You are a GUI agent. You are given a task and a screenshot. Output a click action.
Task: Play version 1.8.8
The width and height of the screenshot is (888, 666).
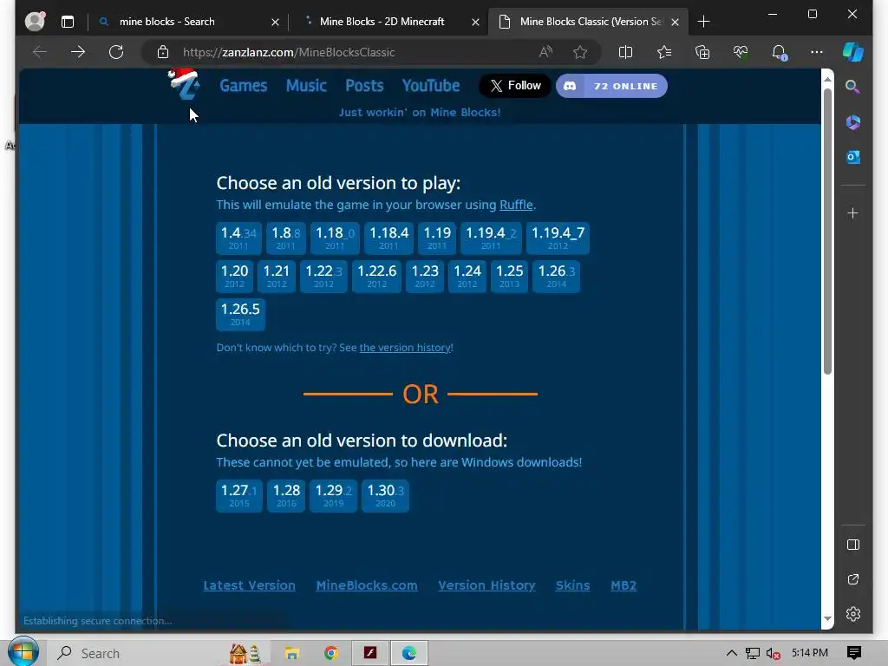coord(285,238)
